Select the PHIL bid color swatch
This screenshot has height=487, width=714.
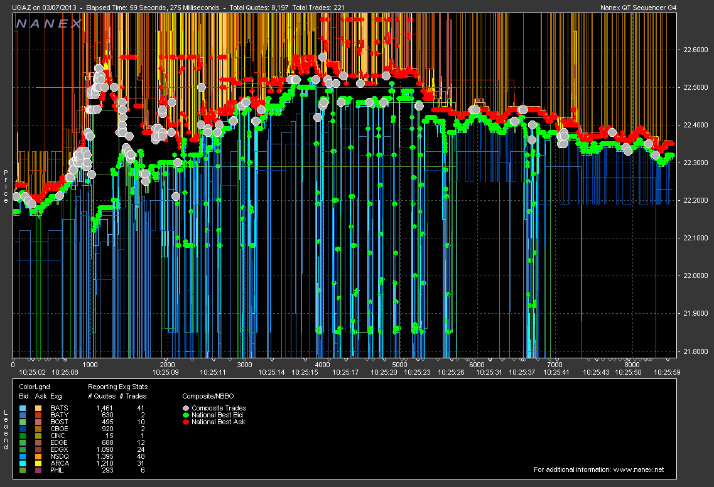23,470
